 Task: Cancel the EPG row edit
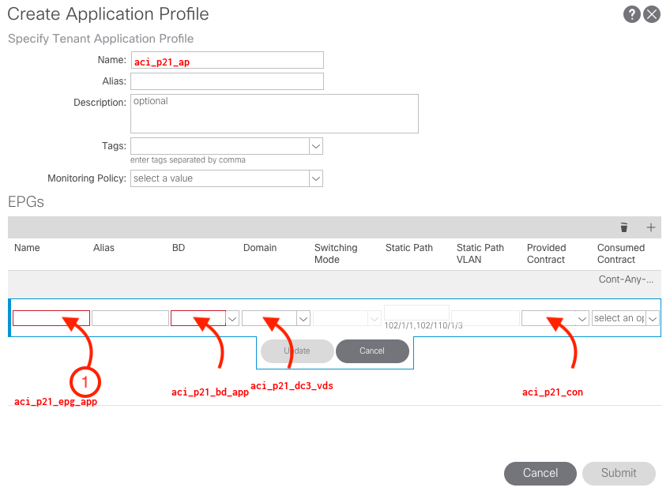point(372,351)
